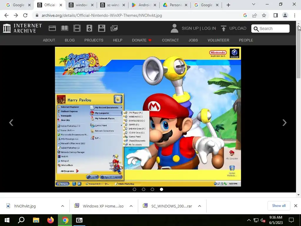Screen dimensions: 301x226
Task: Share this page via share icon
Action: (x=255, y=15)
